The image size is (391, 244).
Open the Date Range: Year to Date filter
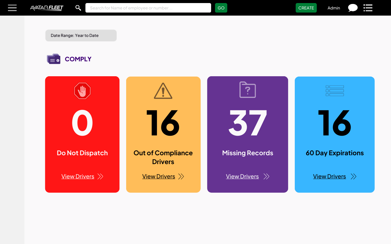tap(81, 35)
